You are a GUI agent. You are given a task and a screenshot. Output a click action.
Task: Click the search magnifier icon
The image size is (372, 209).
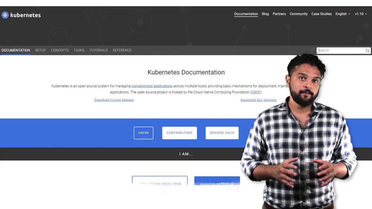point(367,51)
